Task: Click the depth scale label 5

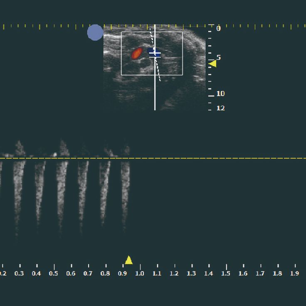Action: point(219,57)
